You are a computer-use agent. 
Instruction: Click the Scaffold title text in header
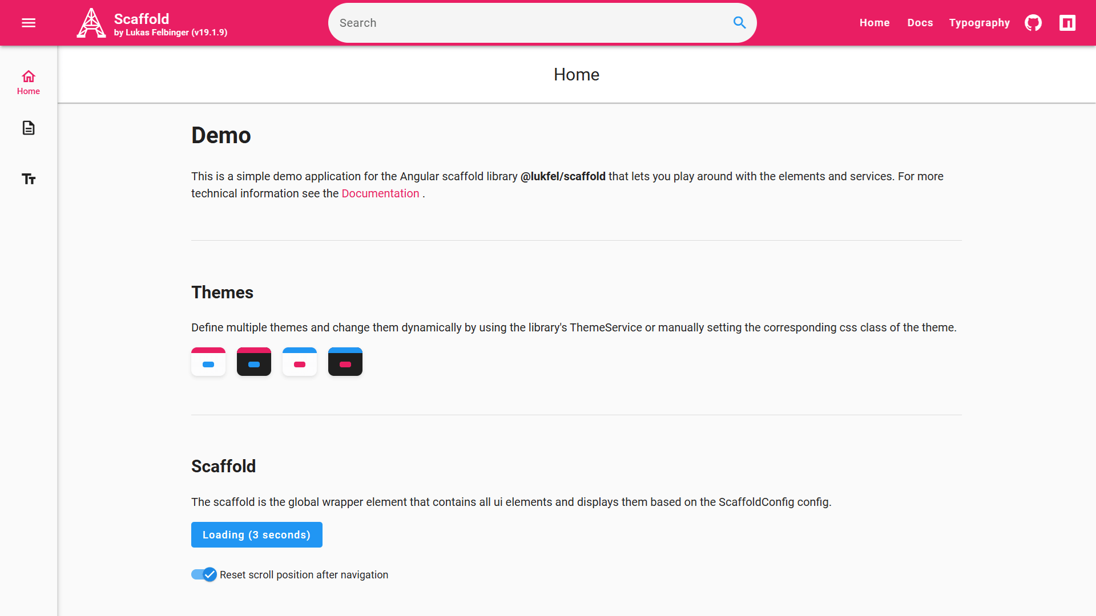[142, 18]
